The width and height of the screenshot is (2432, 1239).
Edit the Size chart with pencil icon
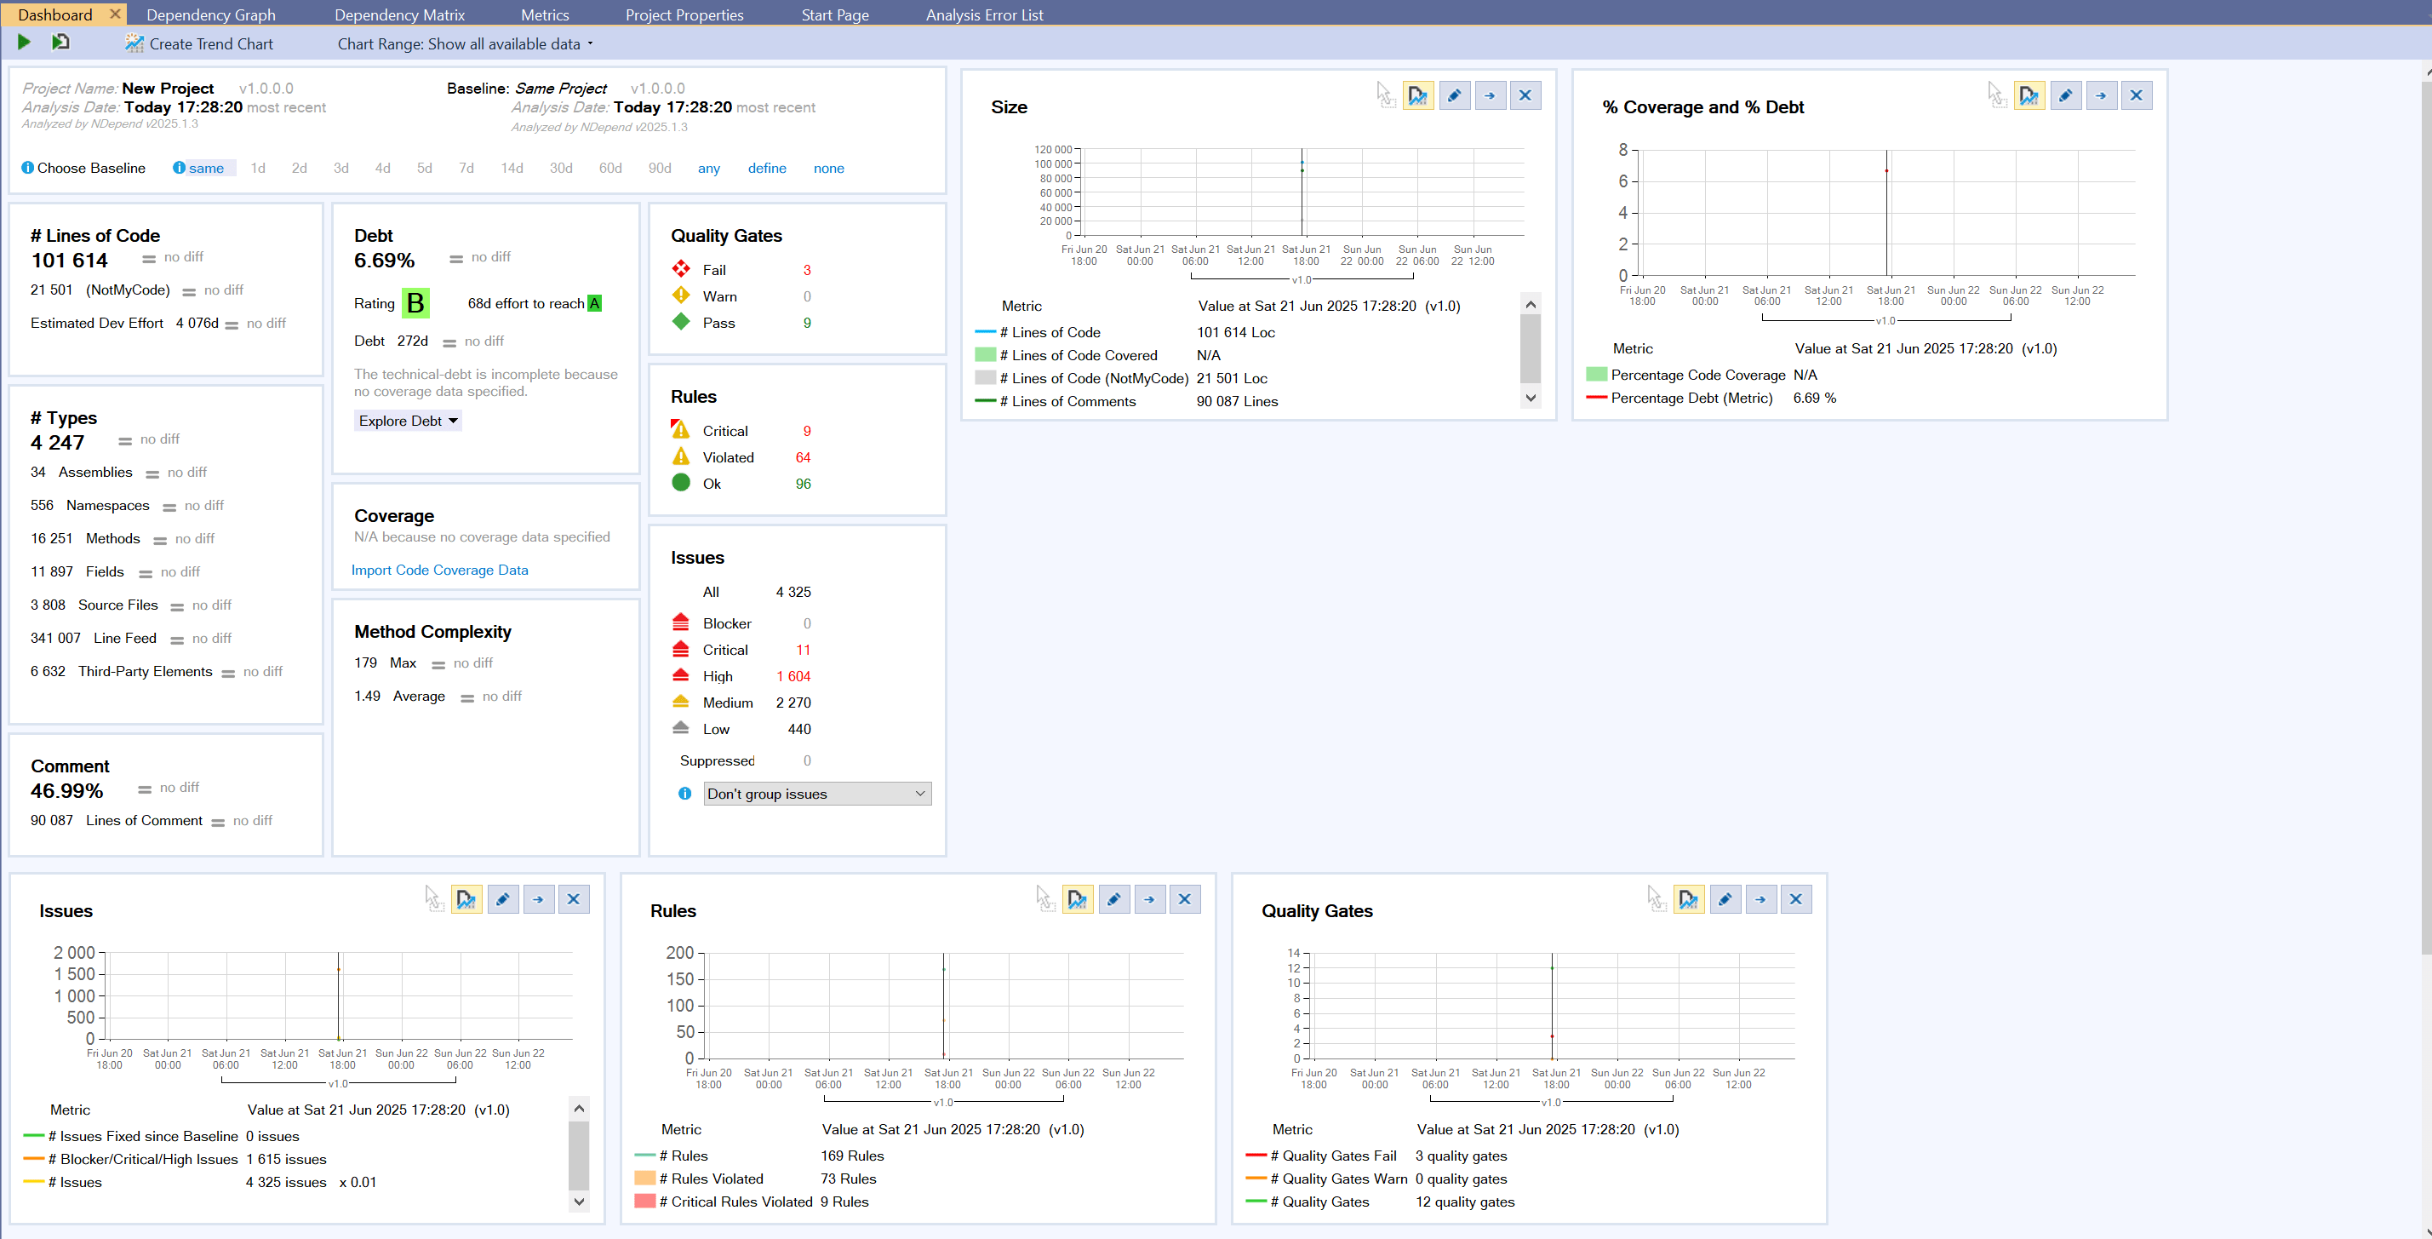click(x=1454, y=95)
